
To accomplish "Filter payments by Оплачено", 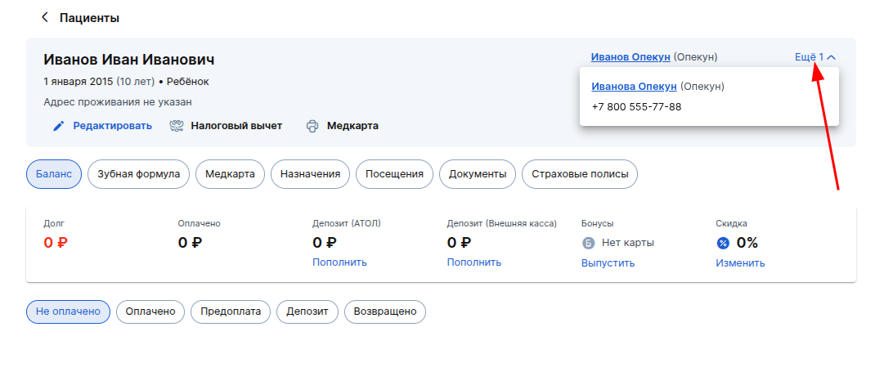I will click(150, 311).
